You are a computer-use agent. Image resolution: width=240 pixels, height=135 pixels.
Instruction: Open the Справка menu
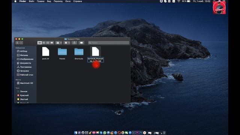(78, 1)
